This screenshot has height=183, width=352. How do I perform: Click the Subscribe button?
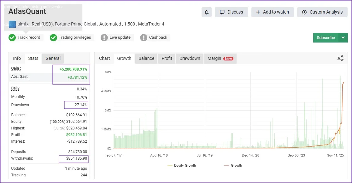[326, 37]
